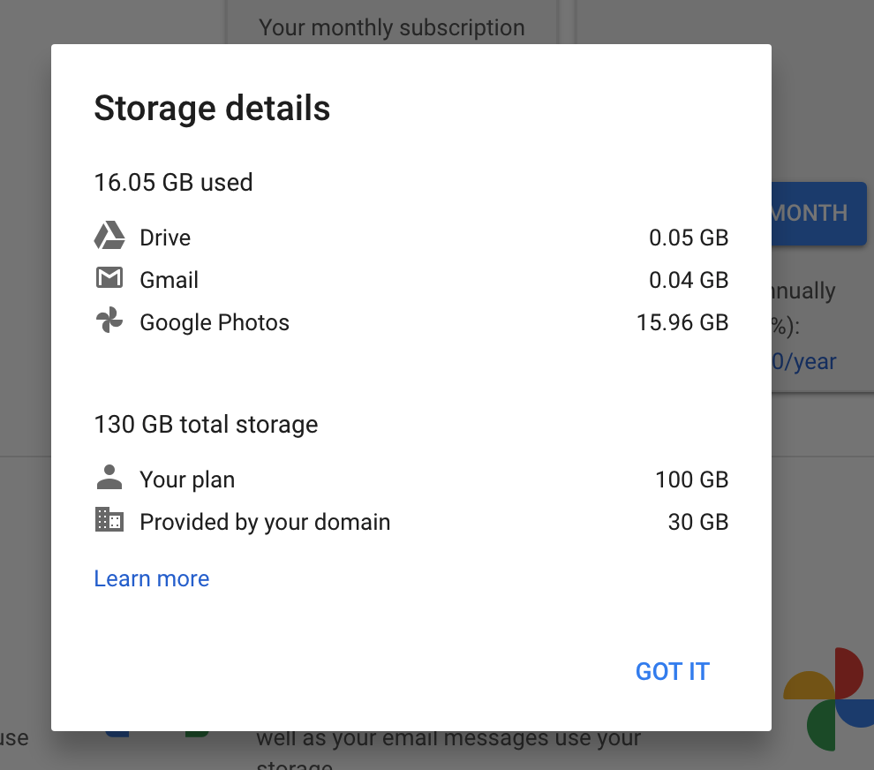This screenshot has width=874, height=770.
Task: Click the Gmail envelope icon
Action: coord(109,279)
